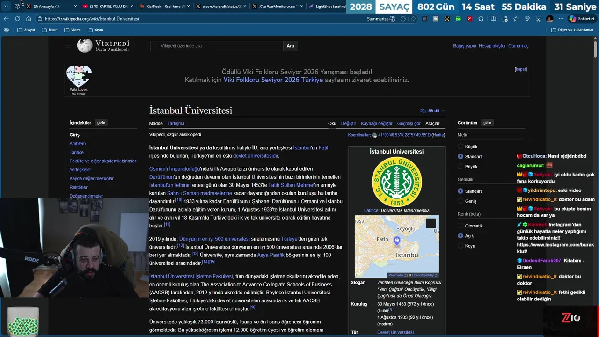599x337 pixels.
Task: Hide the İçindekiler sidebar with gizle
Action: (x=101, y=123)
